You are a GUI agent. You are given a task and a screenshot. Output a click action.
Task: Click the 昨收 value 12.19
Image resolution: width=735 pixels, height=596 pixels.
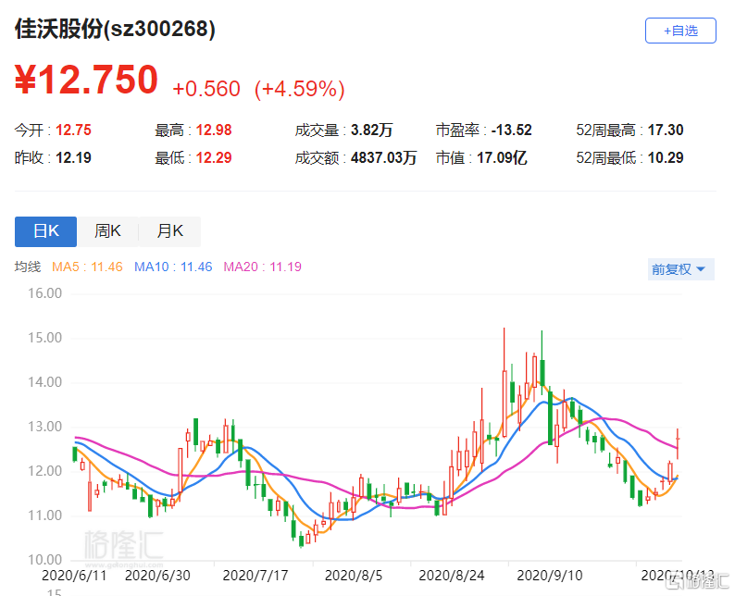point(74,158)
